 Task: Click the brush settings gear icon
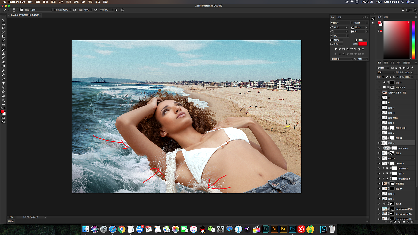click(x=117, y=10)
